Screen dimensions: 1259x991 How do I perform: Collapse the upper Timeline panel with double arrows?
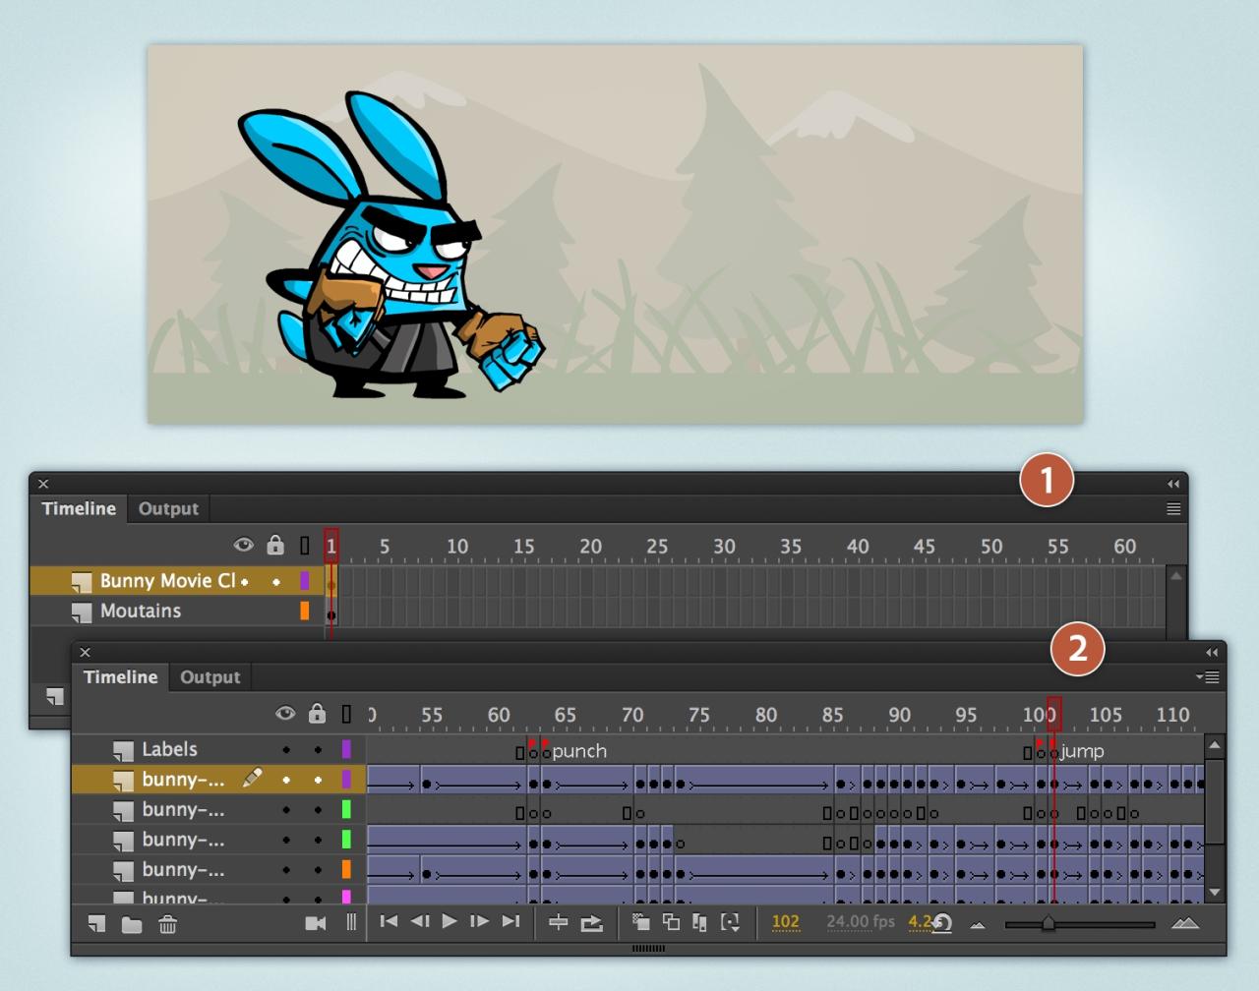1172,484
